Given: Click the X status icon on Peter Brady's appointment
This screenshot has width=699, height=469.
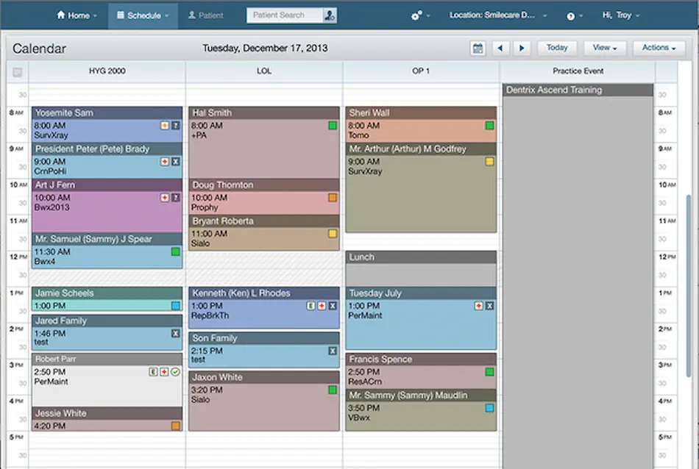Looking at the screenshot, I should coord(177,160).
